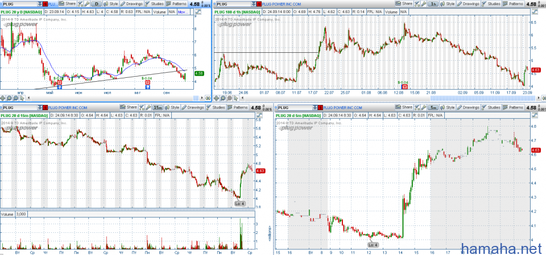Open Style menu in the 1h chart
This screenshot has width=546, height=255.
pos(448,4)
